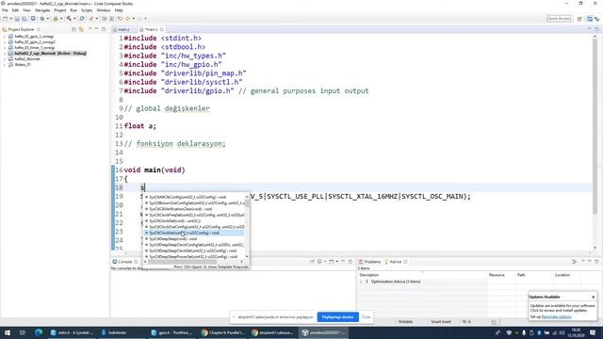Open Microsoft Edge from the taskbar
The image size is (603, 339).
[x=38, y=332]
